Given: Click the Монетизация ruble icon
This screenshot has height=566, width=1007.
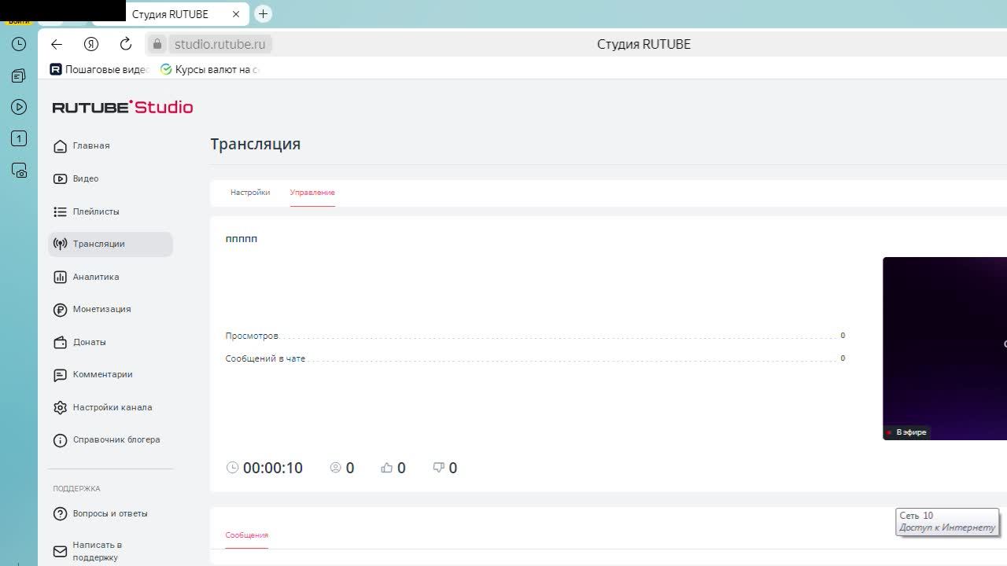Looking at the screenshot, I should [60, 310].
